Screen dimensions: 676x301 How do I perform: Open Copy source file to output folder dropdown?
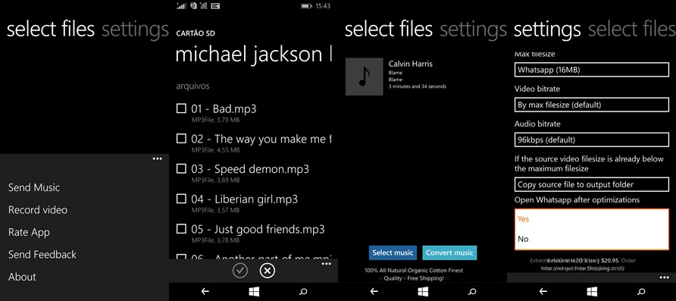591,184
